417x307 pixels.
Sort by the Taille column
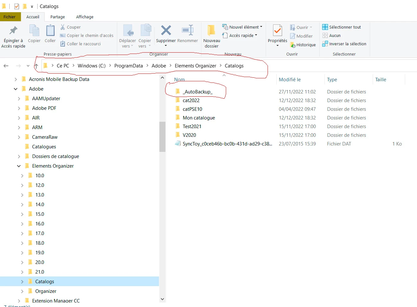click(381, 80)
